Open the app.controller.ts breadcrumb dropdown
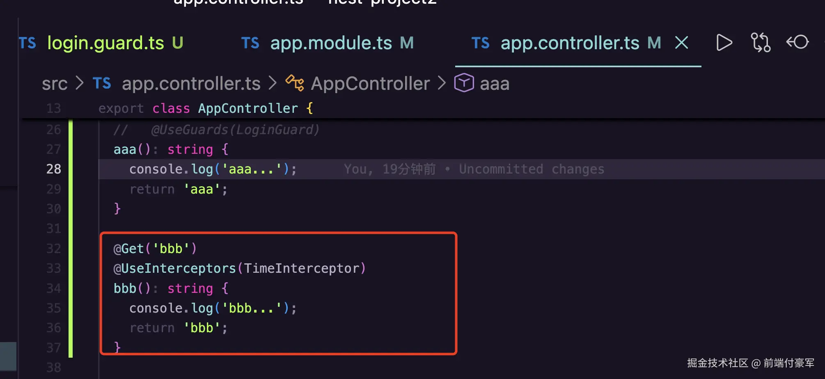The width and height of the screenshot is (825, 379). tap(191, 84)
